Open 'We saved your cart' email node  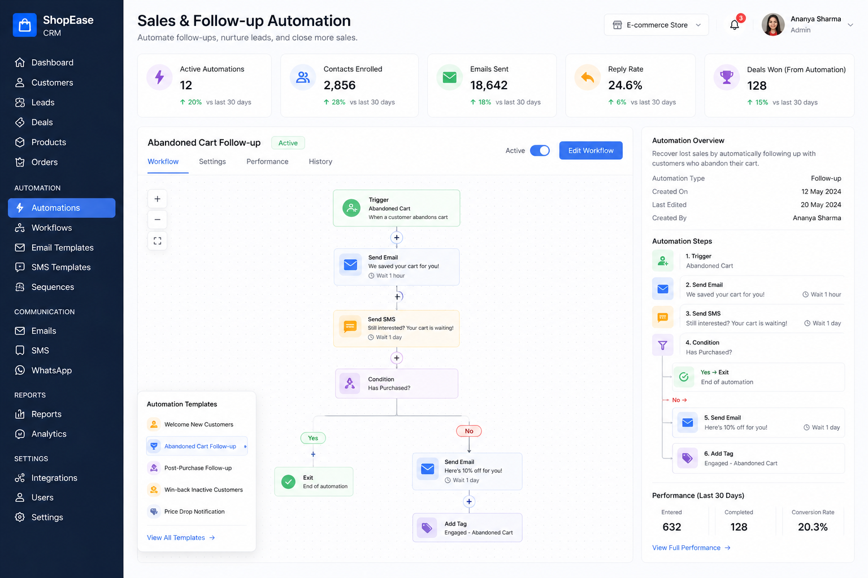(x=397, y=267)
